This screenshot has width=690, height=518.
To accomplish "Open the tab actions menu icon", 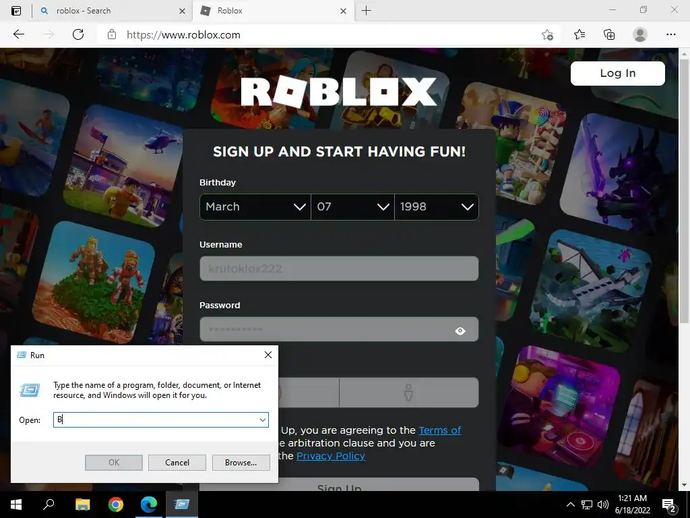I will (16, 11).
